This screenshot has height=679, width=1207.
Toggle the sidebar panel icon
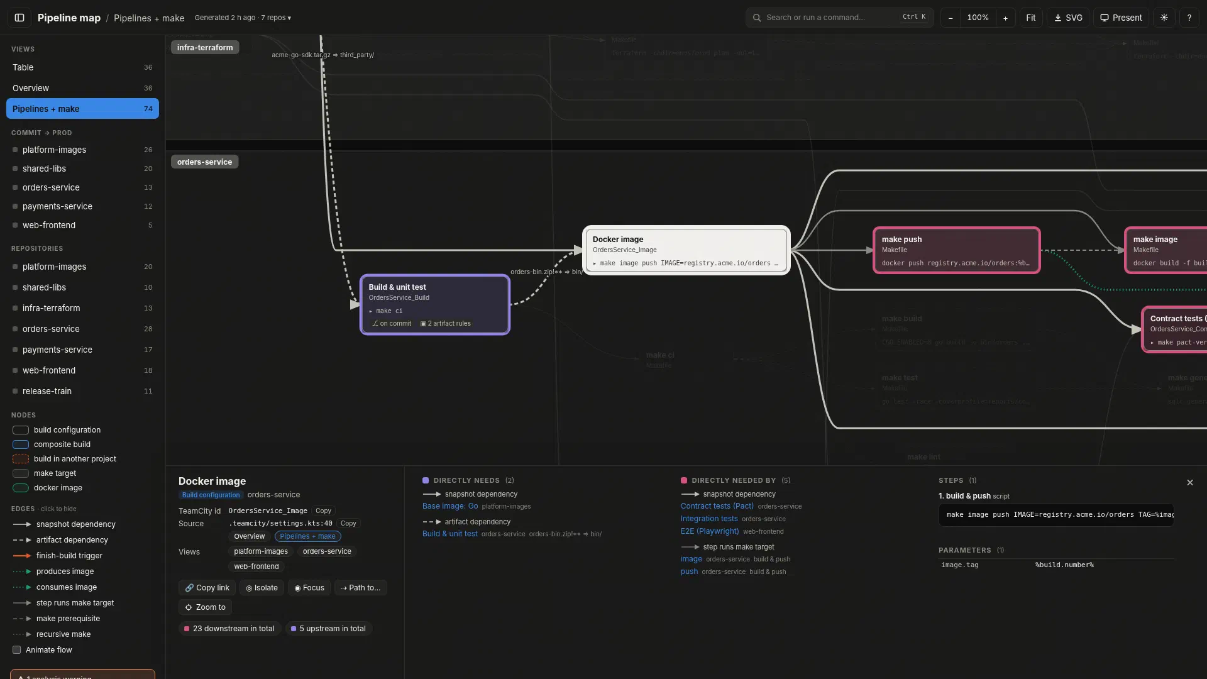[19, 18]
